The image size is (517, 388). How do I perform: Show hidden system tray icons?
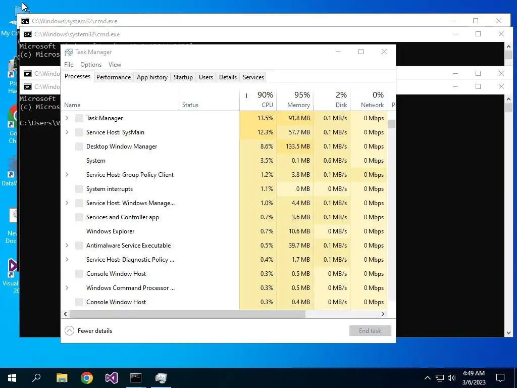point(427,378)
